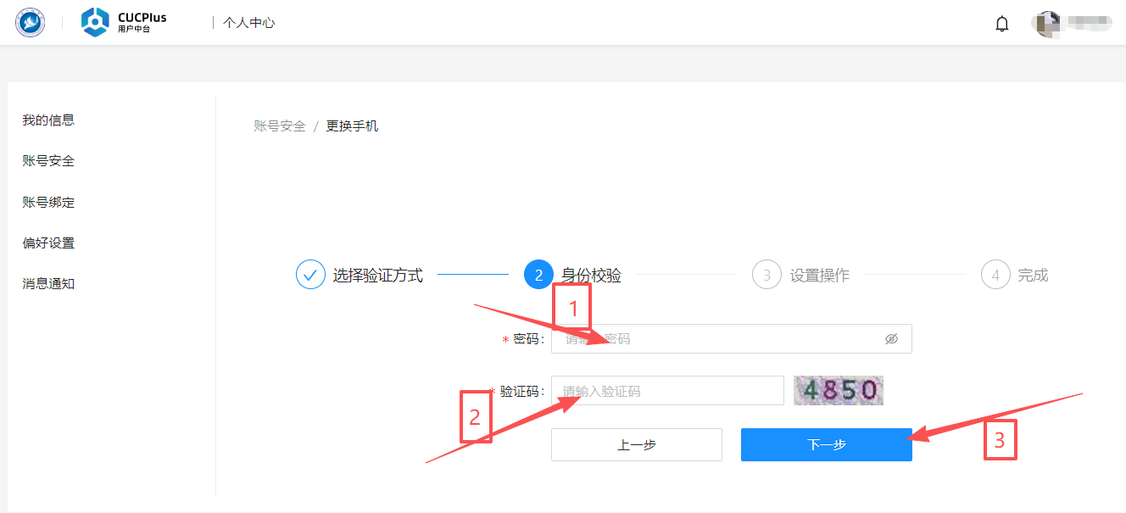
Task: Click the CUCPlus hexagon logo
Action: tap(95, 23)
